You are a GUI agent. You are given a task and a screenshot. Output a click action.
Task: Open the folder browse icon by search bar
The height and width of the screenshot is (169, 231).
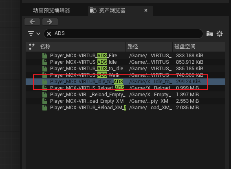pyautogui.click(x=210, y=34)
